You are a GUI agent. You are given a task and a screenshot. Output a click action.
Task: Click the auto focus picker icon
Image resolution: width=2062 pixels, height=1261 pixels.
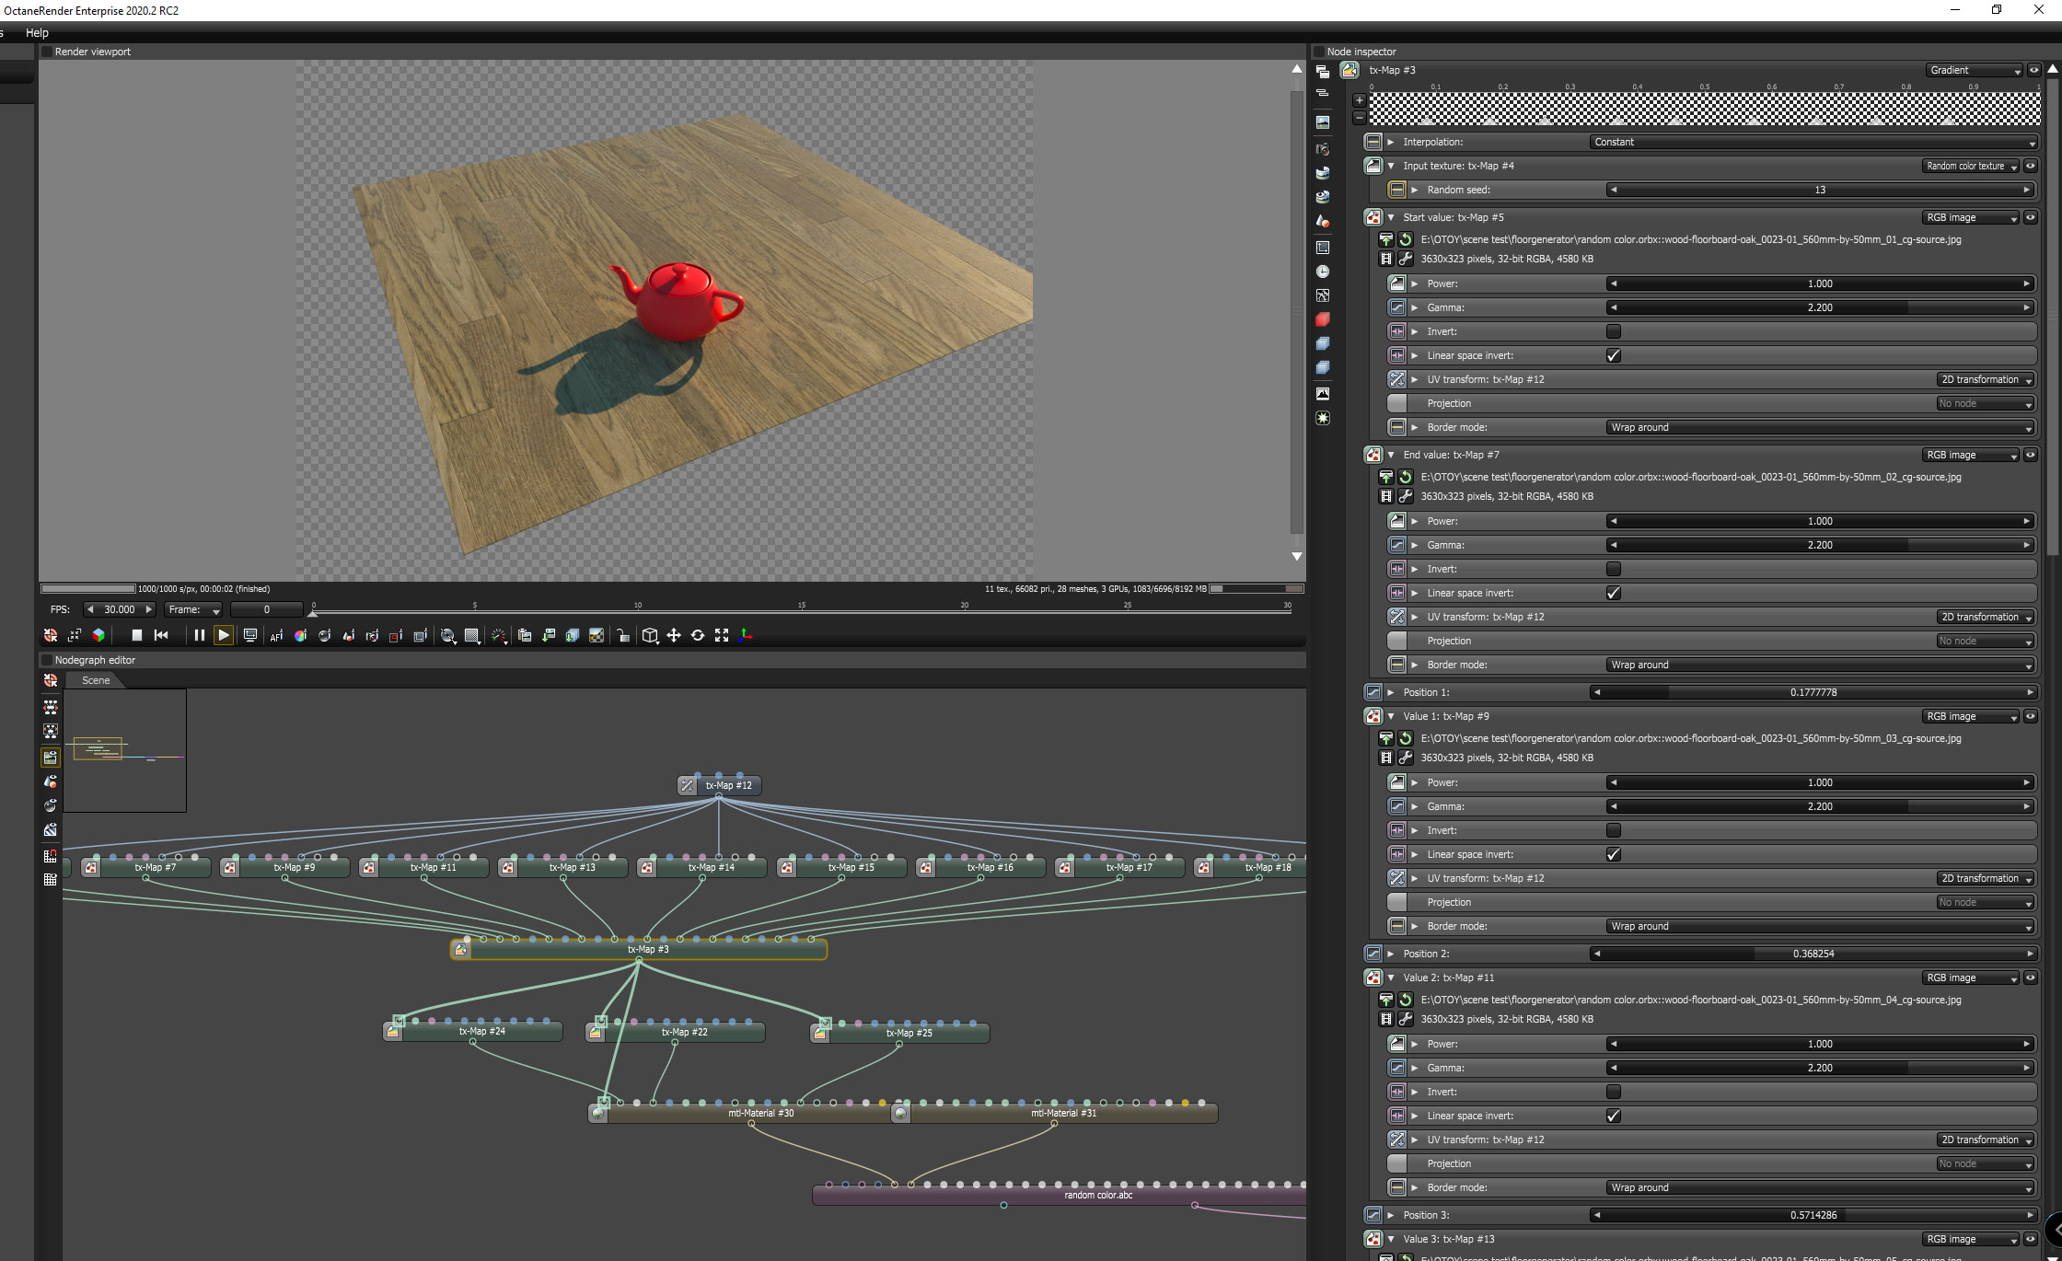[x=276, y=635]
